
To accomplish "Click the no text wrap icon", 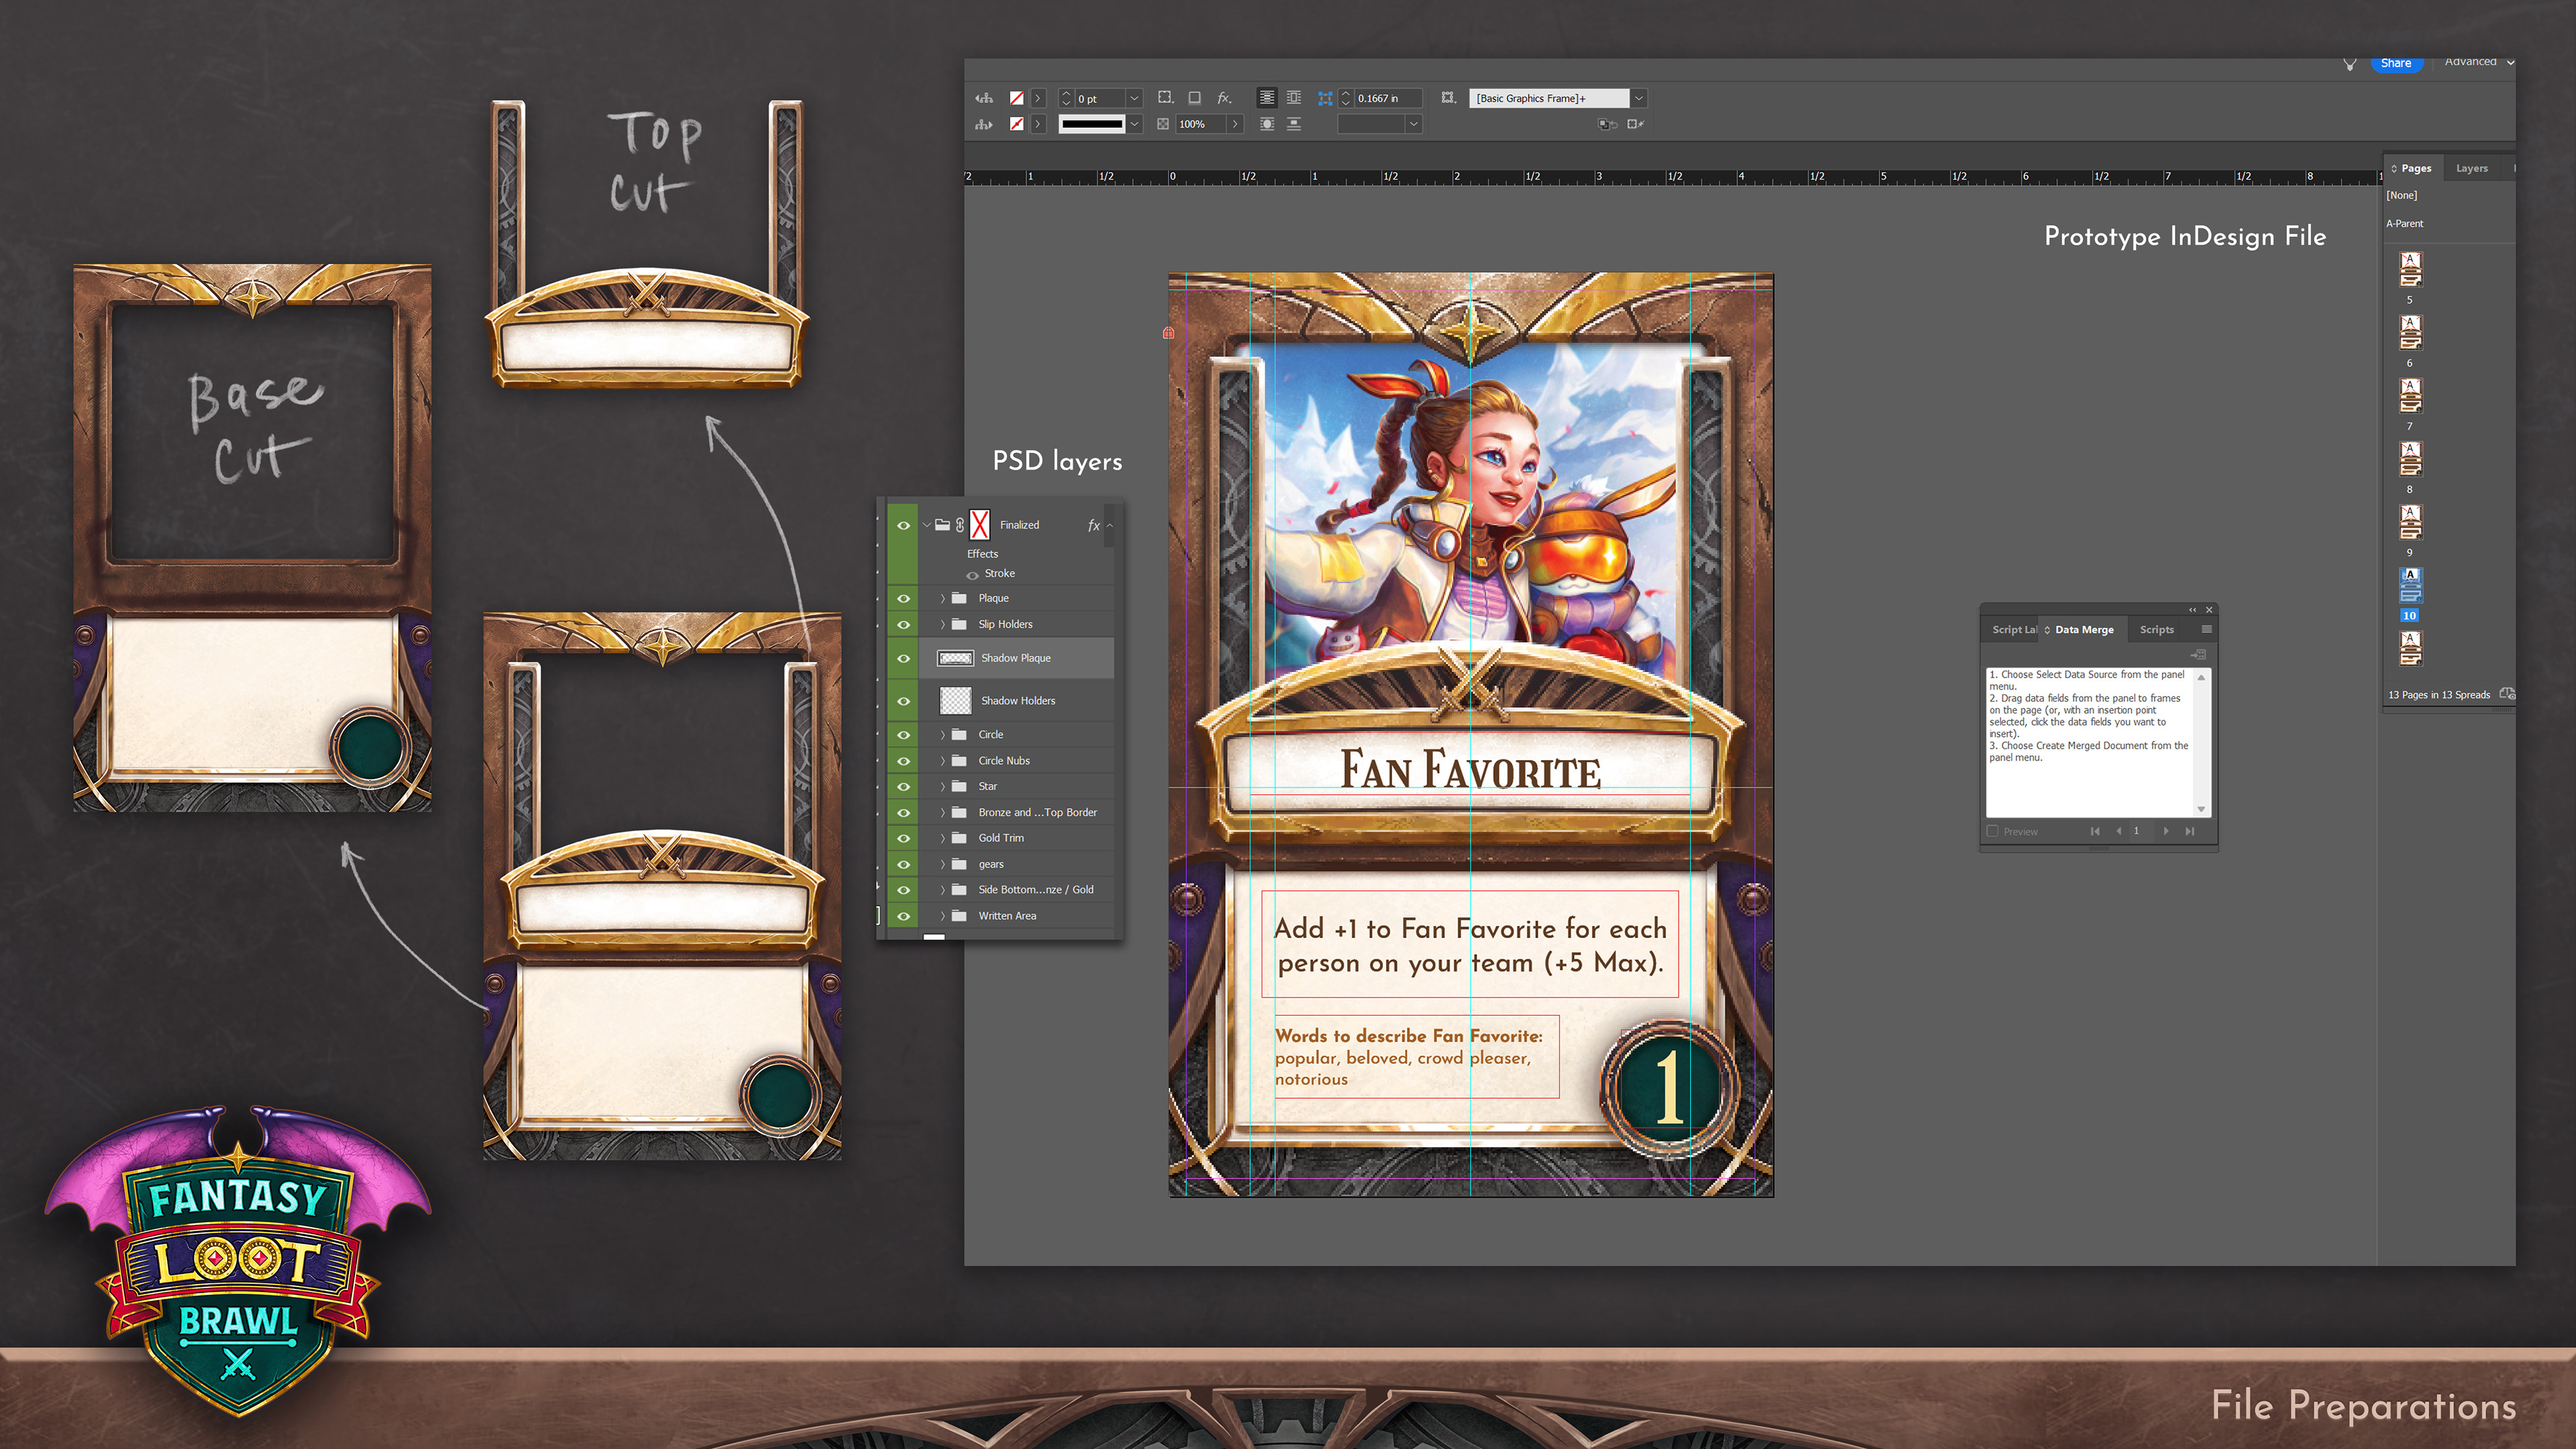I will [x=1266, y=98].
